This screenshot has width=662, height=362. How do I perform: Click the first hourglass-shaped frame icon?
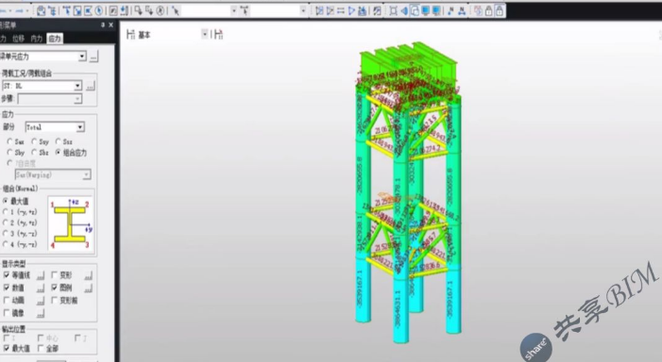[x=319, y=10]
